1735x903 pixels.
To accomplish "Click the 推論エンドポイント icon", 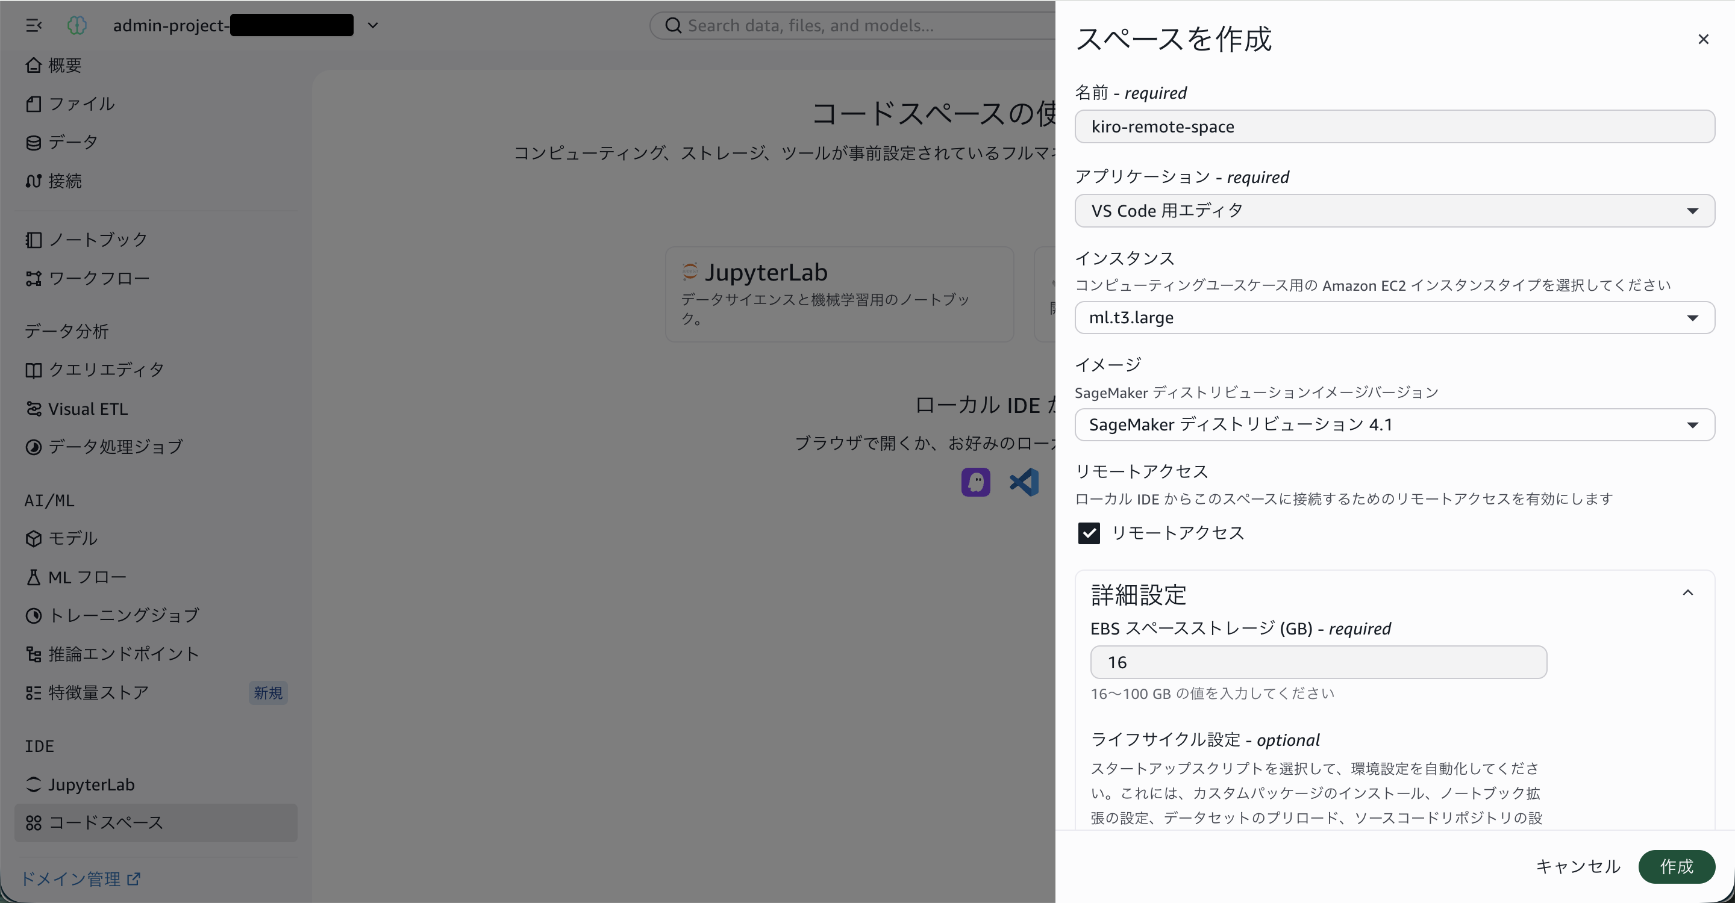I will click(33, 654).
